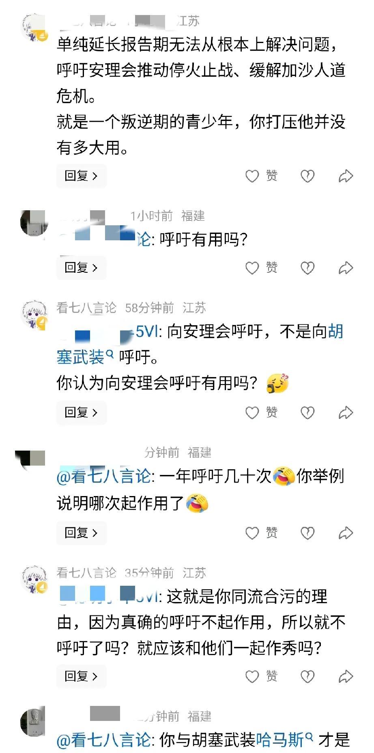Dislike the 一年呼吁几十次 comment

307,533
